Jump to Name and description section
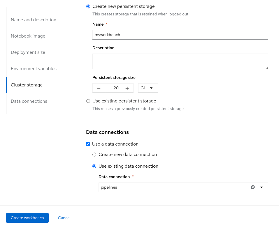This screenshot has height=225, width=279. tap(34, 20)
